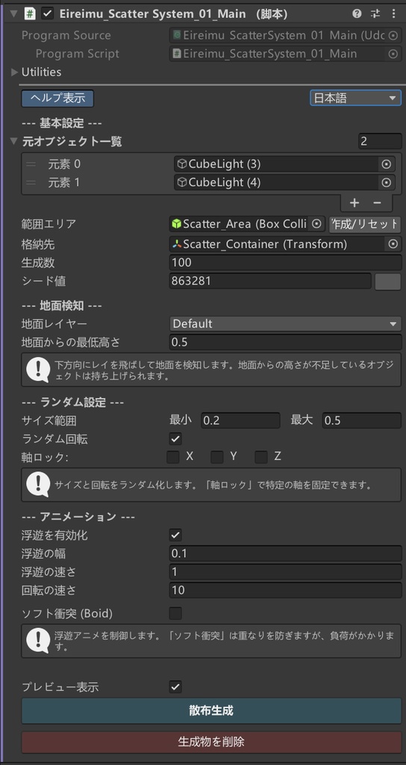The height and width of the screenshot is (765, 406).
Task: Grab the reorder handle of 元素 0
Action: pyautogui.click(x=31, y=164)
